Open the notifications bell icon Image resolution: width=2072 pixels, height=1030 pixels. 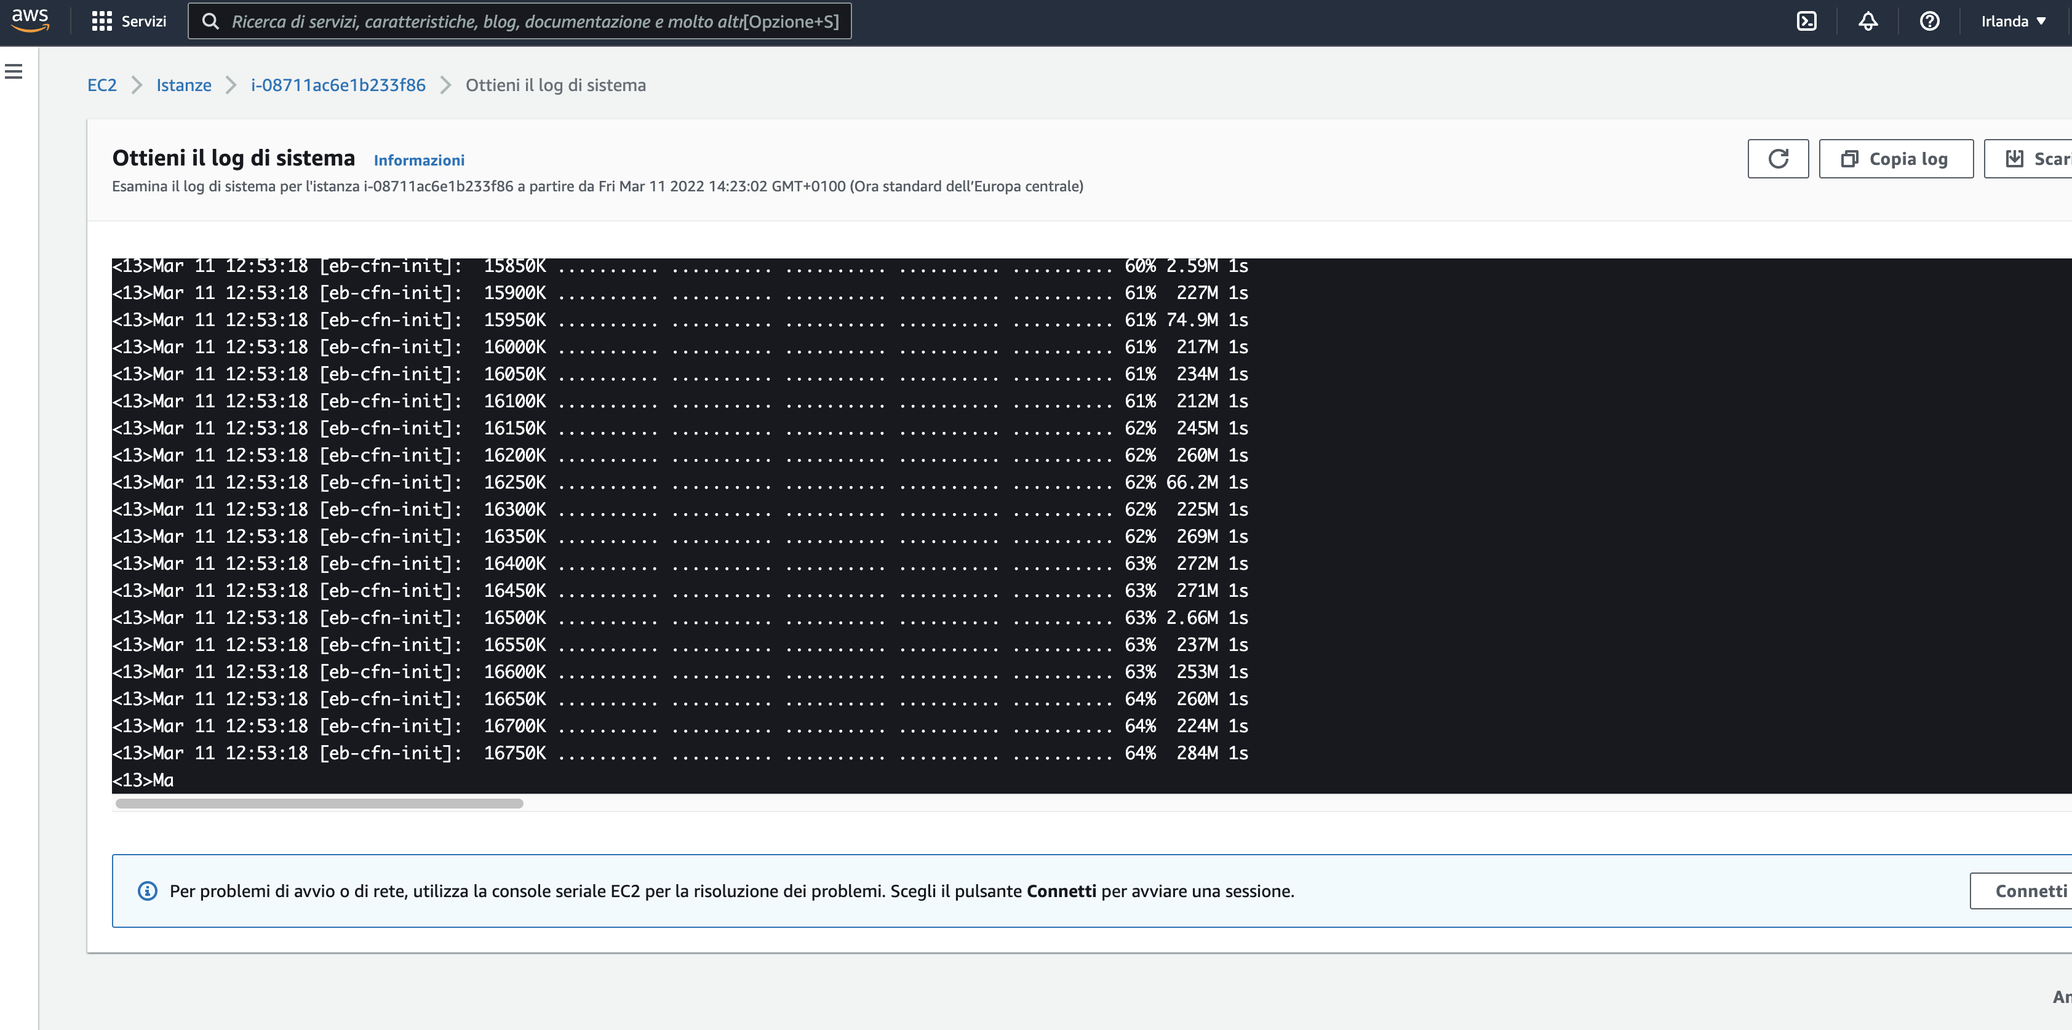point(1868,21)
